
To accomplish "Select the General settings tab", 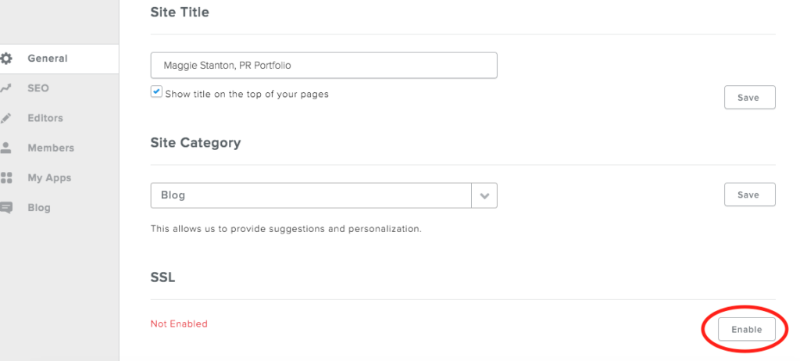I will [x=48, y=59].
